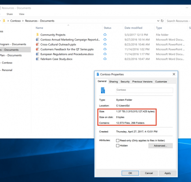Click the large Contoso building icon in General tab
This screenshot has height=182, width=191.
pyautogui.click(x=103, y=90)
